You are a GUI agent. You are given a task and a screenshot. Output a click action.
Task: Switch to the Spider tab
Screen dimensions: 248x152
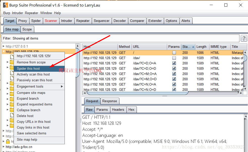[36, 21]
